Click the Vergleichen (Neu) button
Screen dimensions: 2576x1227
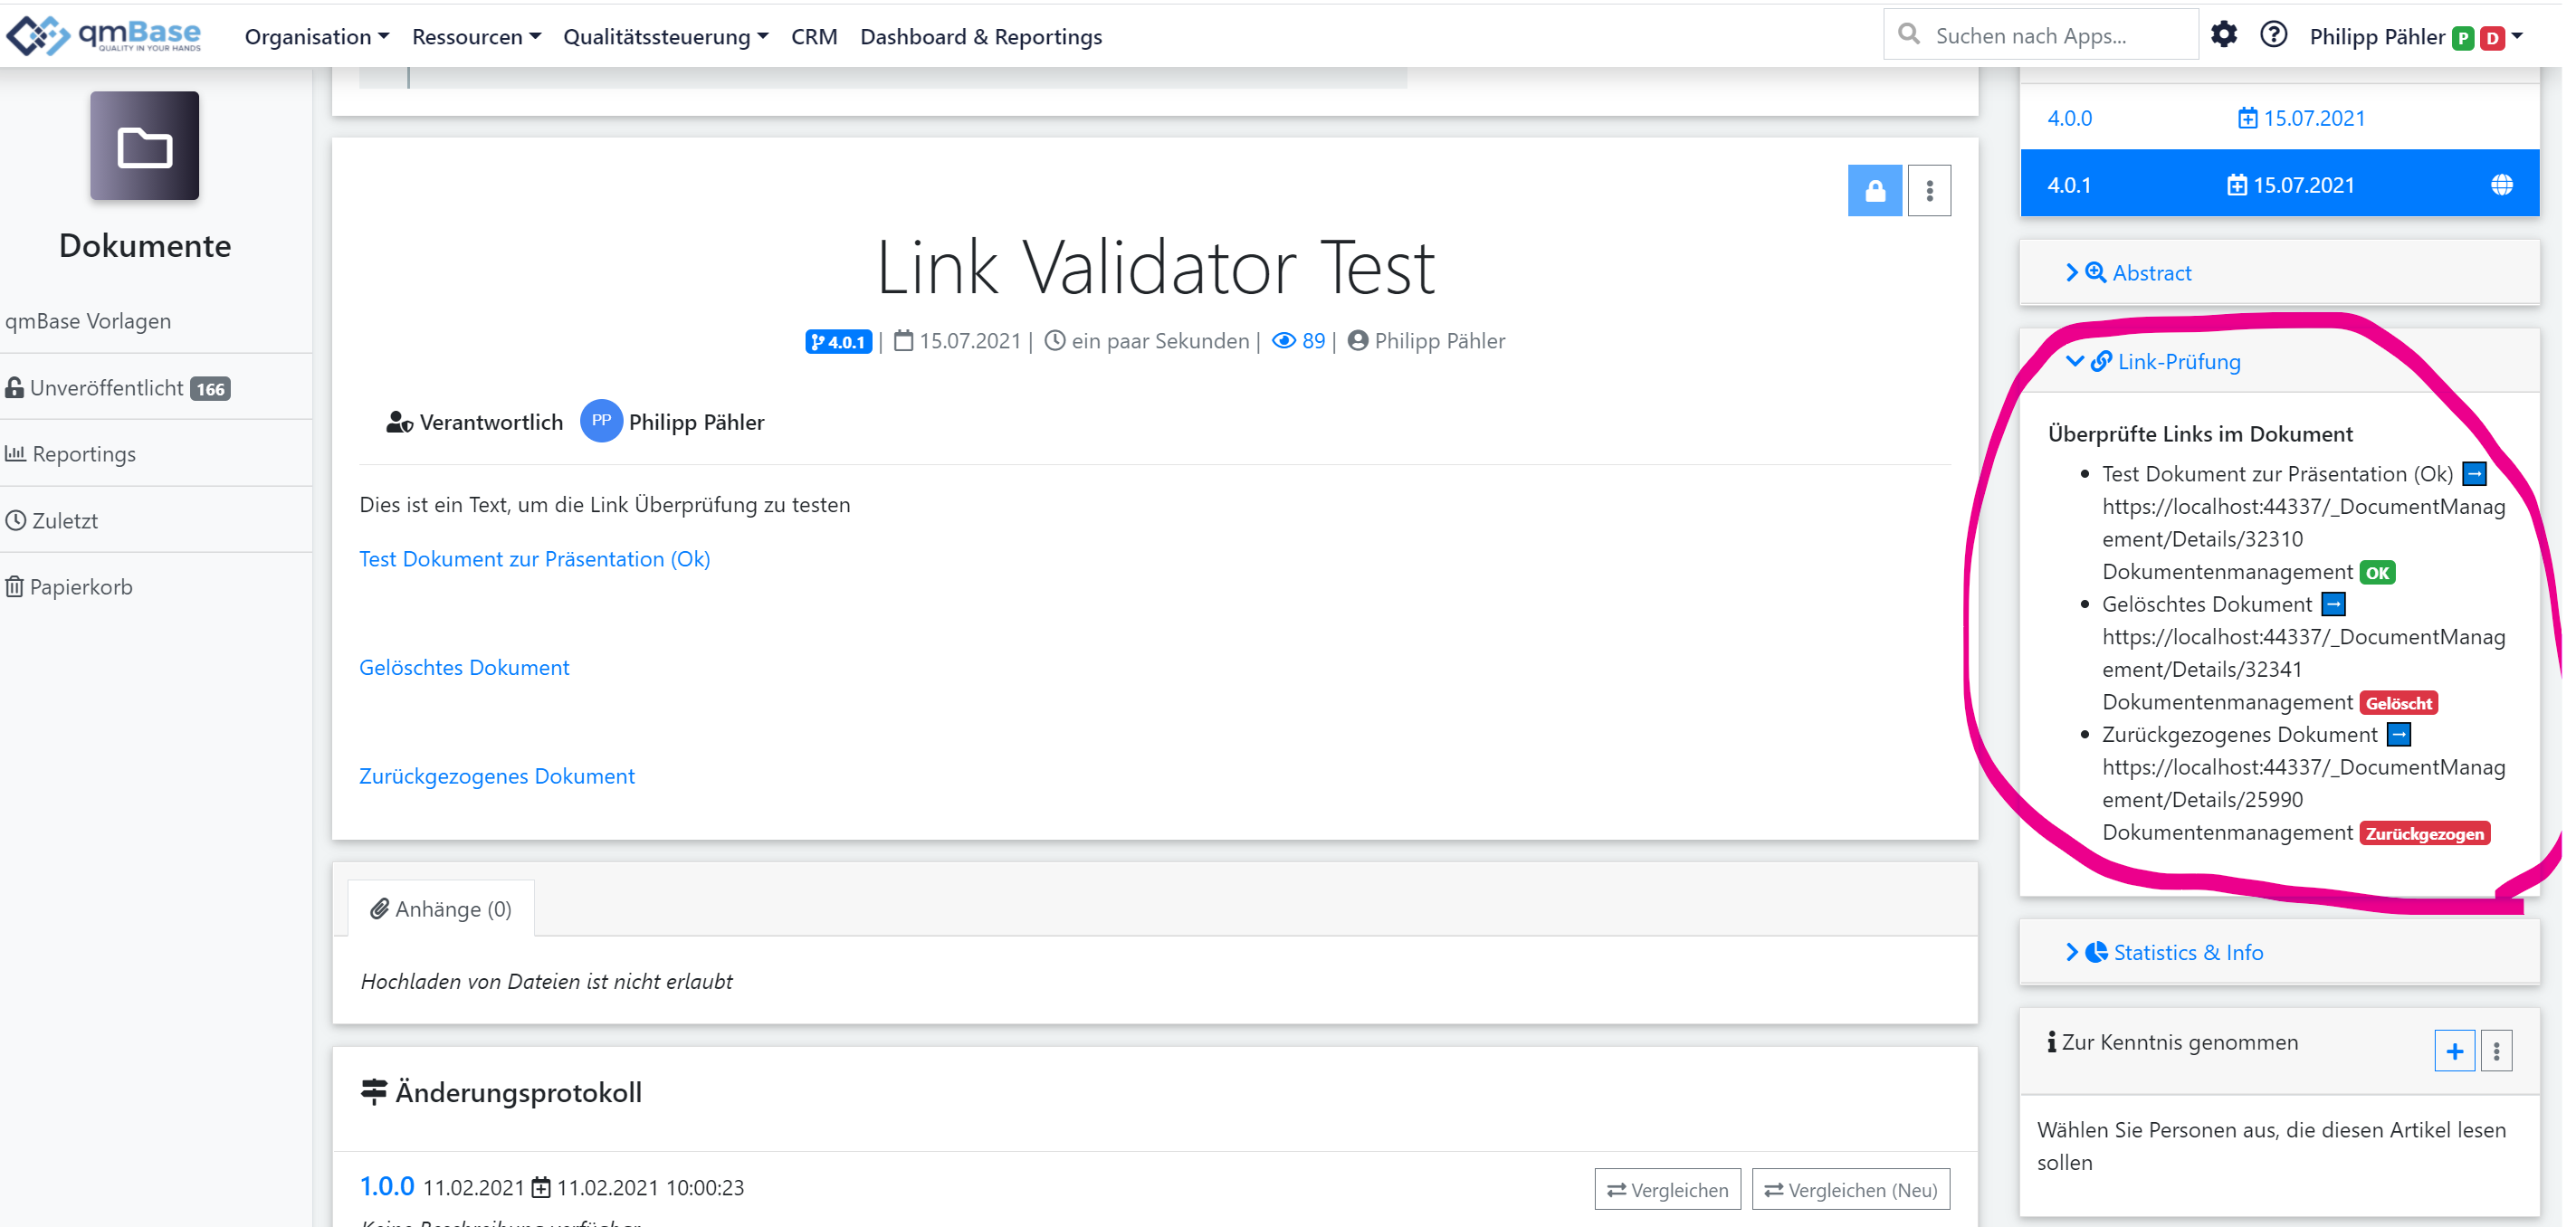tap(1850, 1190)
